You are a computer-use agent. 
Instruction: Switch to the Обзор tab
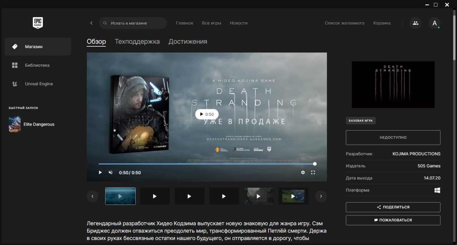click(x=96, y=42)
